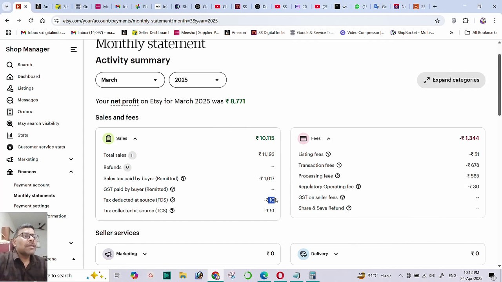Click the browser address bar URL
This screenshot has height=282, width=502.
click(x=140, y=21)
